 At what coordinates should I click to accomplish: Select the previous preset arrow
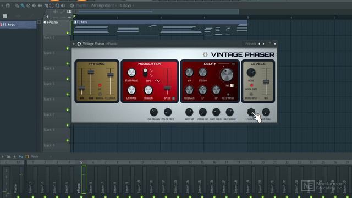click(260, 44)
